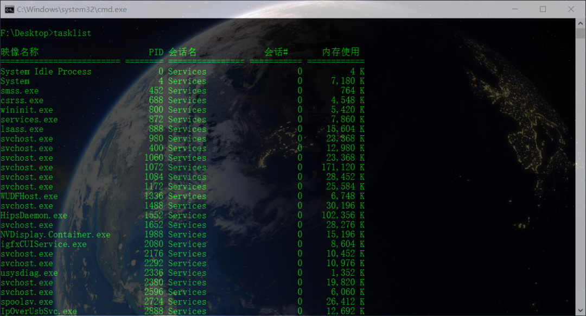This screenshot has width=586, height=316.
Task: Click the window title C:\Windows\system32\cmd.exe
Action: (72, 9)
